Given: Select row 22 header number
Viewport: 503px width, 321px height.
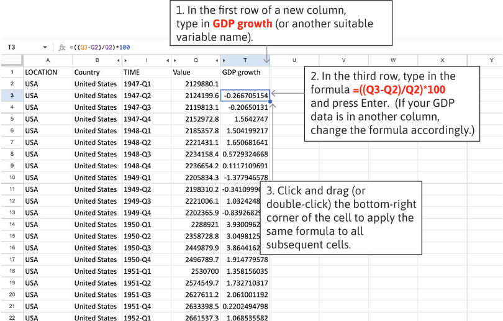Looking at the screenshot, I should 12,317.
